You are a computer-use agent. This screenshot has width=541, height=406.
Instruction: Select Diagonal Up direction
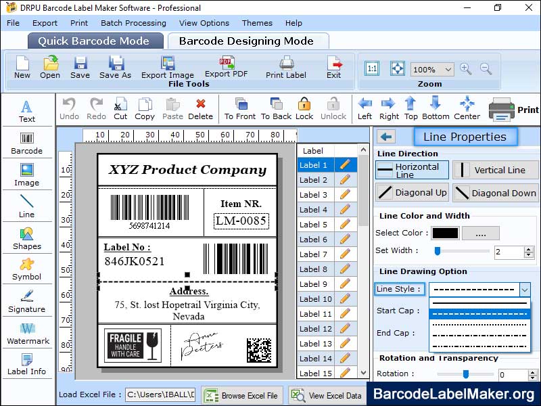tap(412, 193)
